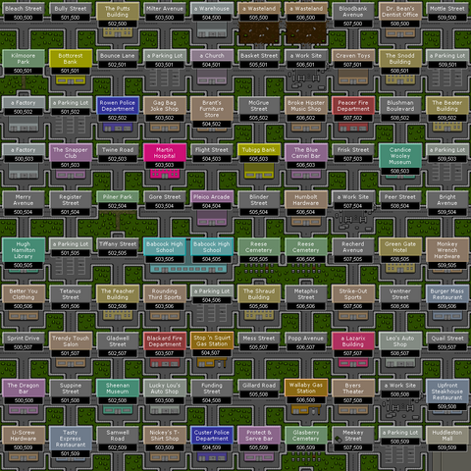Click the Monkey Wrench Hardware label

pos(447,250)
